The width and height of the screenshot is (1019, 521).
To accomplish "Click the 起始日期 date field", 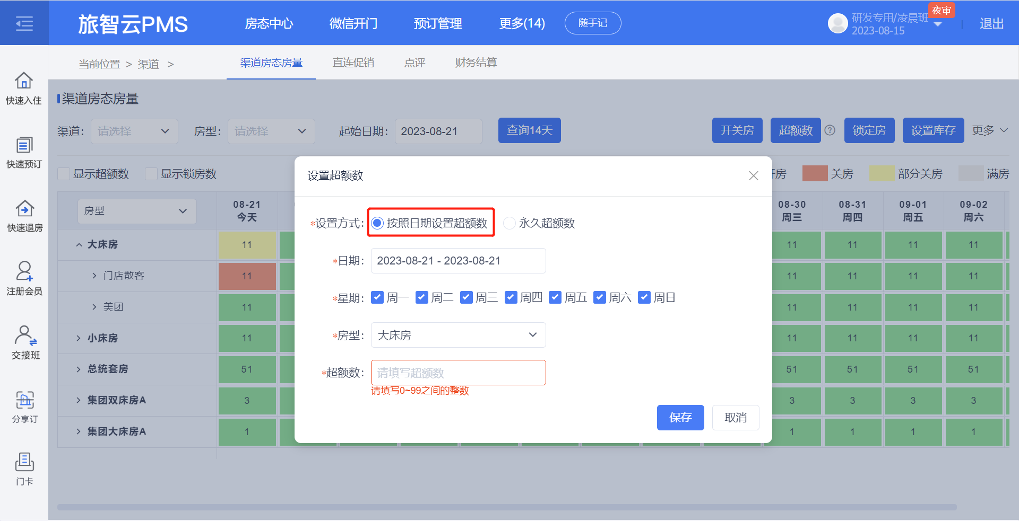I will click(x=438, y=131).
